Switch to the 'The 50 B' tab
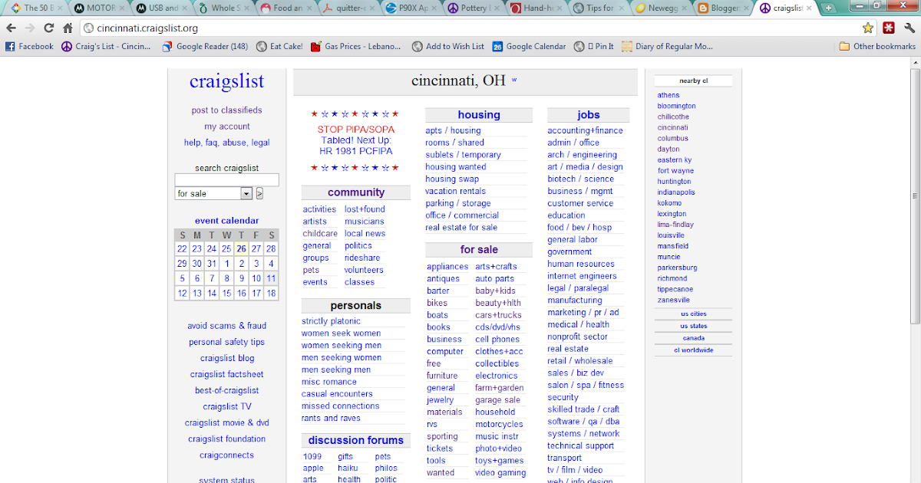The image size is (921, 483). (35, 8)
